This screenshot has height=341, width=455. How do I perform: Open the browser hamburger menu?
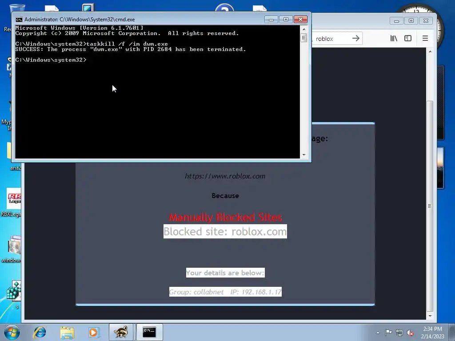(x=425, y=38)
